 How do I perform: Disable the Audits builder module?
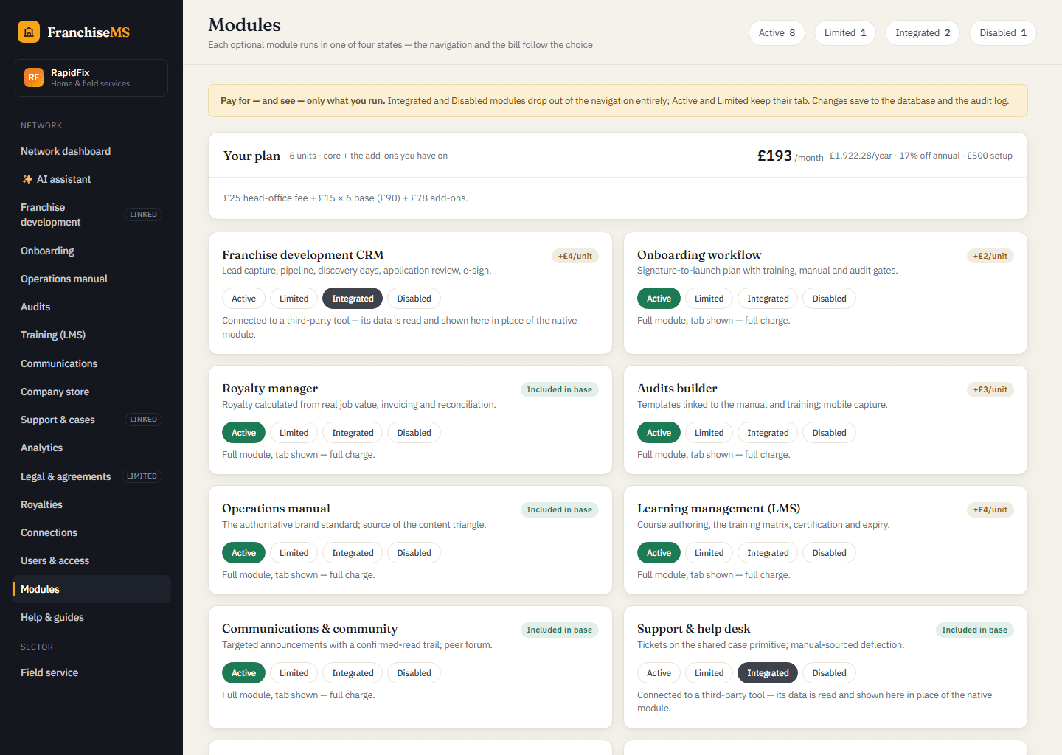(x=829, y=433)
